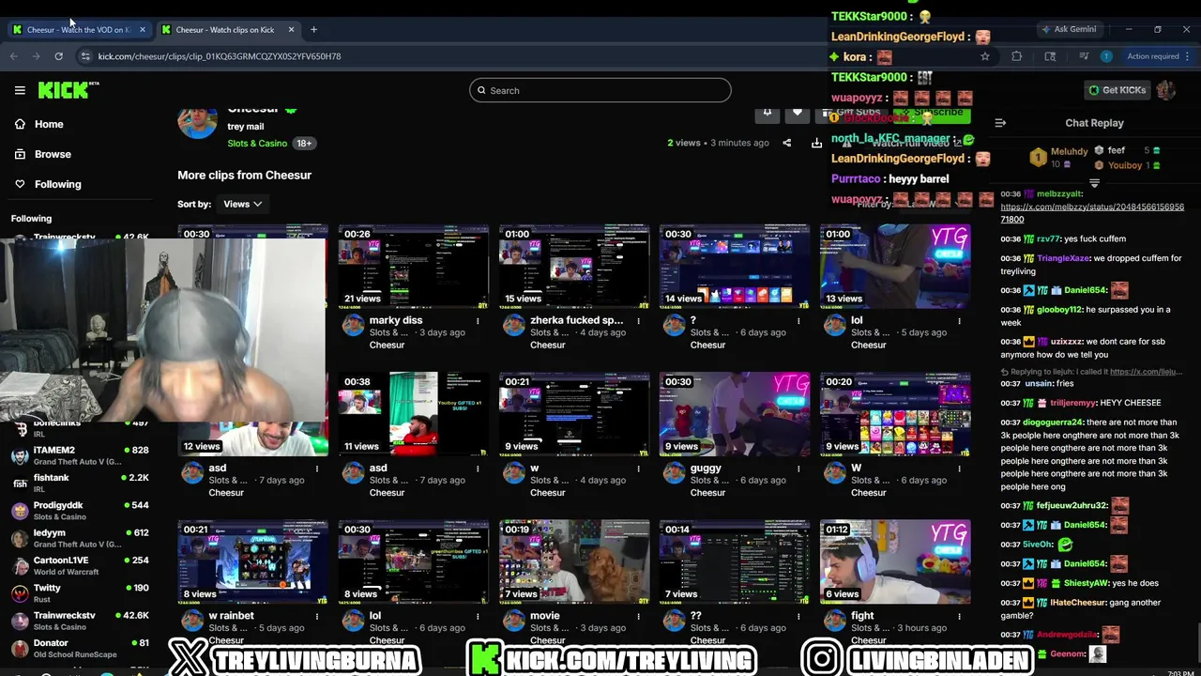
Task: Open Trainwreckstv channel with 42.6K viewers
Action: (x=80, y=621)
